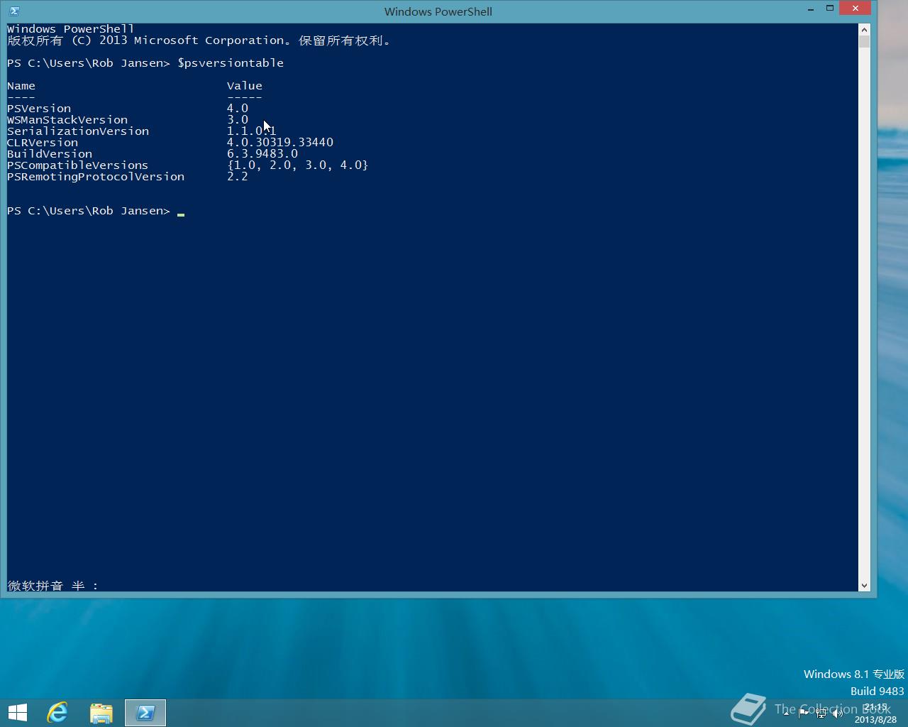Click the "Value" column header

[x=245, y=86]
